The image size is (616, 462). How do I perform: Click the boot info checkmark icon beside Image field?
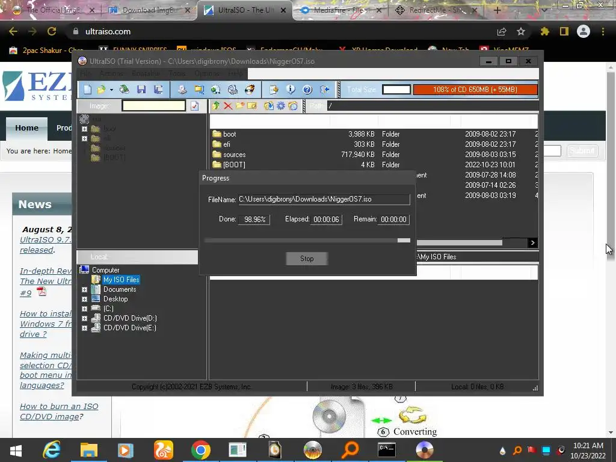pyautogui.click(x=194, y=106)
